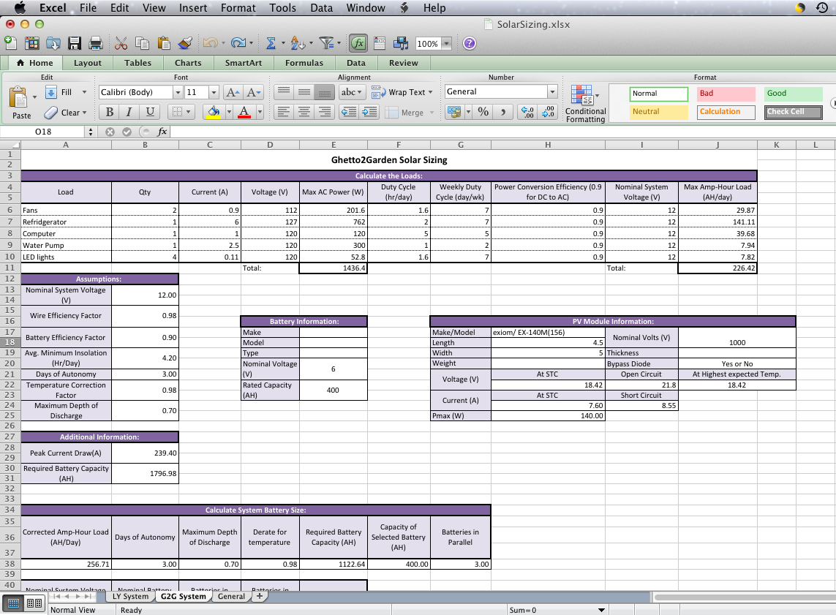Viewport: 836px width, 615px height.
Task: Apply the Calculation cell style
Action: tap(726, 112)
